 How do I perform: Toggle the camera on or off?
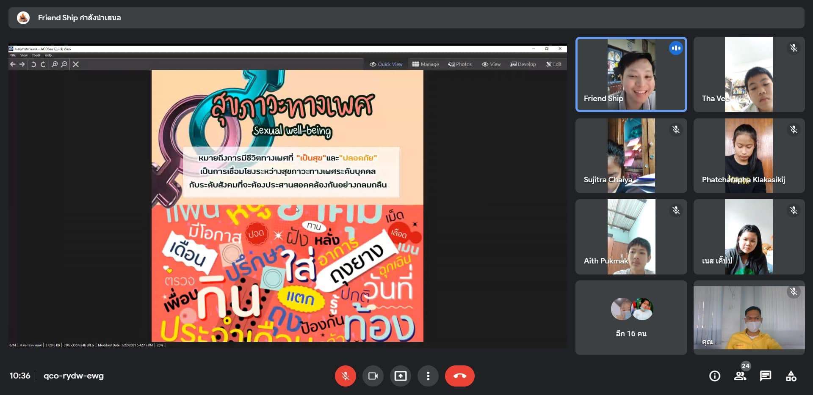coord(373,376)
